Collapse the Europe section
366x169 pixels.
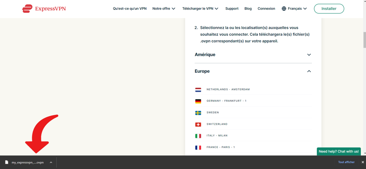(x=253, y=71)
